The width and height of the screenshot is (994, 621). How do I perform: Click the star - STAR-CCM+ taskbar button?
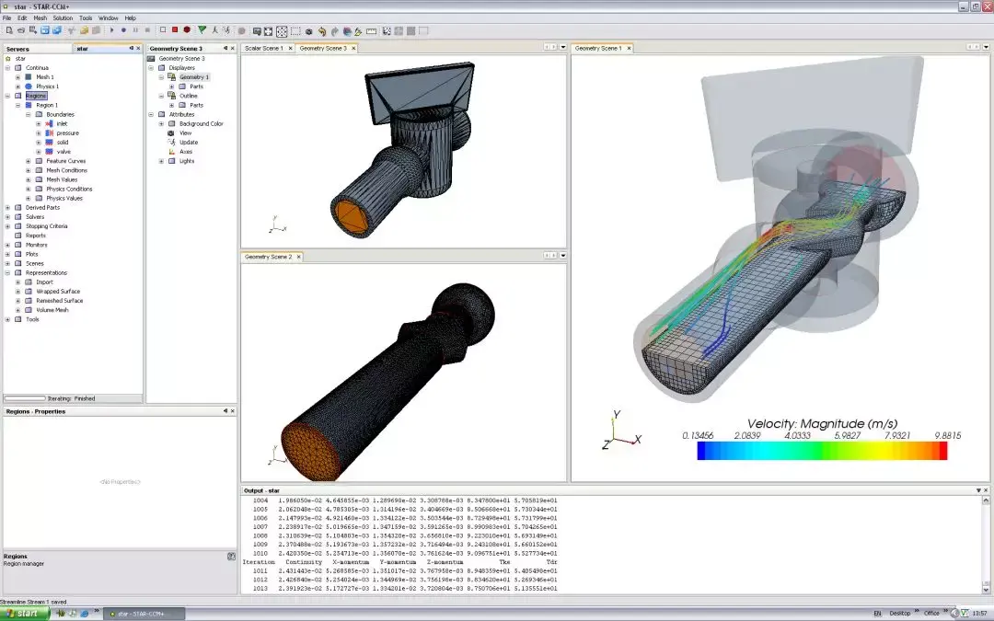144,614
